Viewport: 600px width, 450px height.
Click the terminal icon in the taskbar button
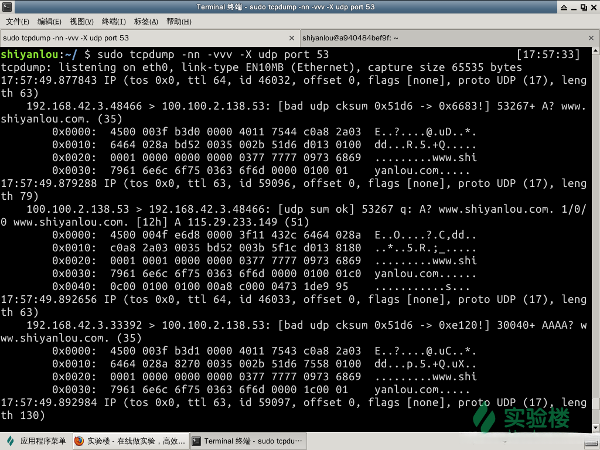[x=196, y=441]
